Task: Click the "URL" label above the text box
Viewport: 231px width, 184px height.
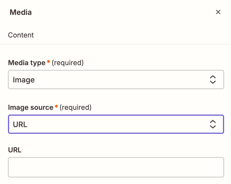Action: [15, 150]
